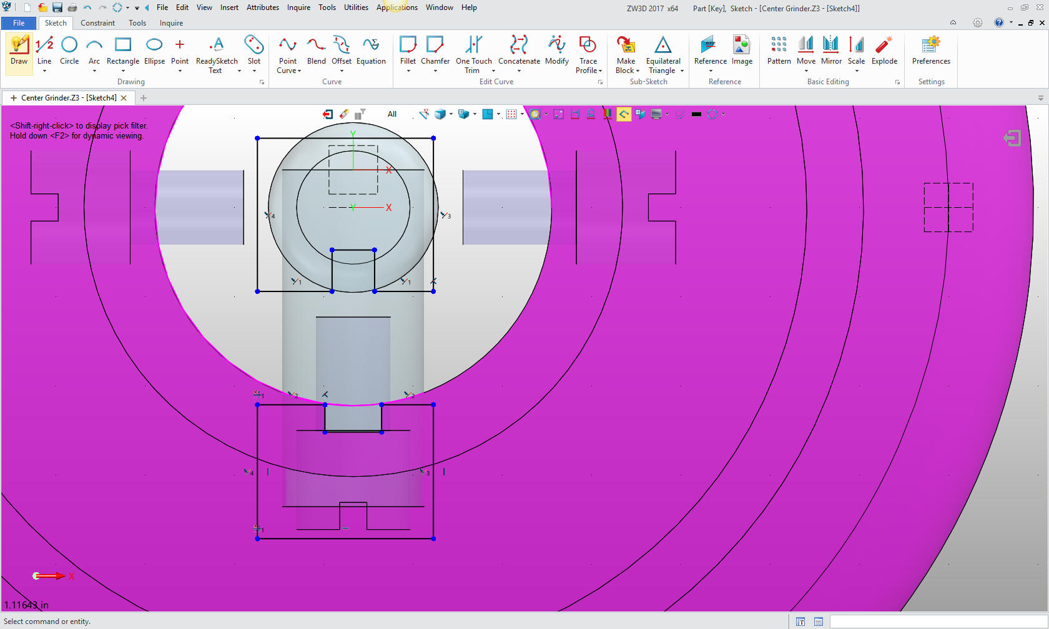
Task: Click the Print icon in the quick-access bar
Action: 72,7
